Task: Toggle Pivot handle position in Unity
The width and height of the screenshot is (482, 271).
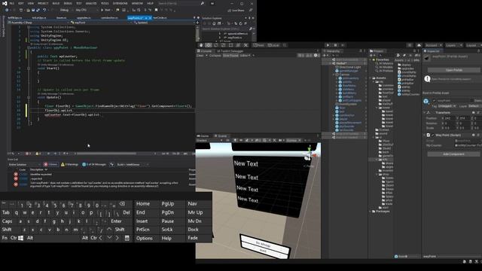Action: [x=259, y=45]
